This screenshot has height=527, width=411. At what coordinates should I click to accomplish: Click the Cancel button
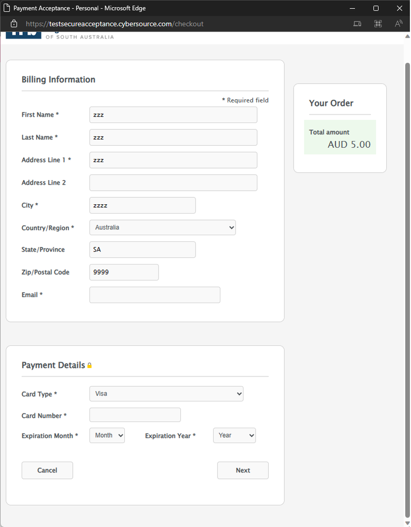47,470
